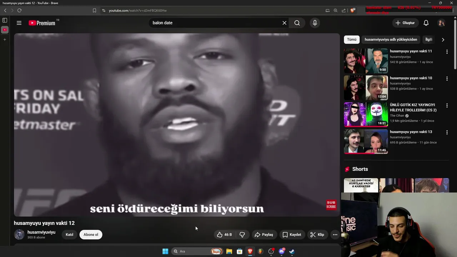Go to the YouTube Premium home logo
The image size is (457, 257).
coord(42,23)
